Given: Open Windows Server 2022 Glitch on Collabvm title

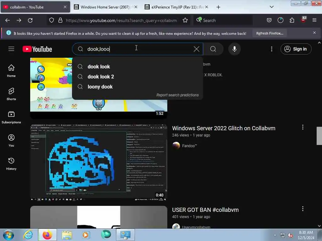Looking at the screenshot, I should point(224,128).
